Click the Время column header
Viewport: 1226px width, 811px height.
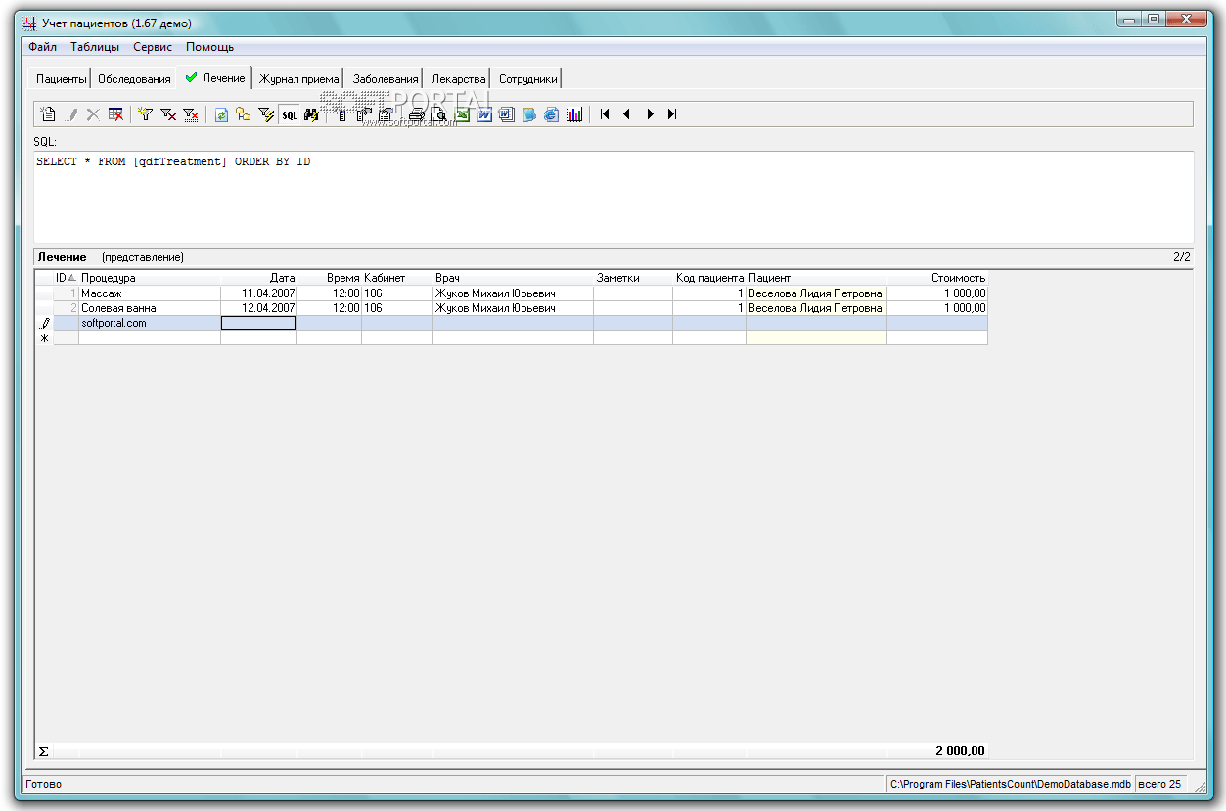point(330,278)
